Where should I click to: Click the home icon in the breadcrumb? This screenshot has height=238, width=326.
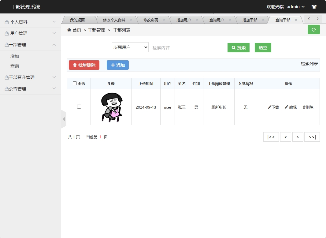coord(69,30)
